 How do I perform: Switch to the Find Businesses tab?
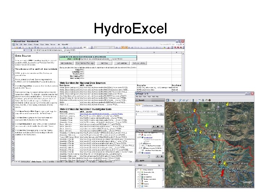point(149,106)
